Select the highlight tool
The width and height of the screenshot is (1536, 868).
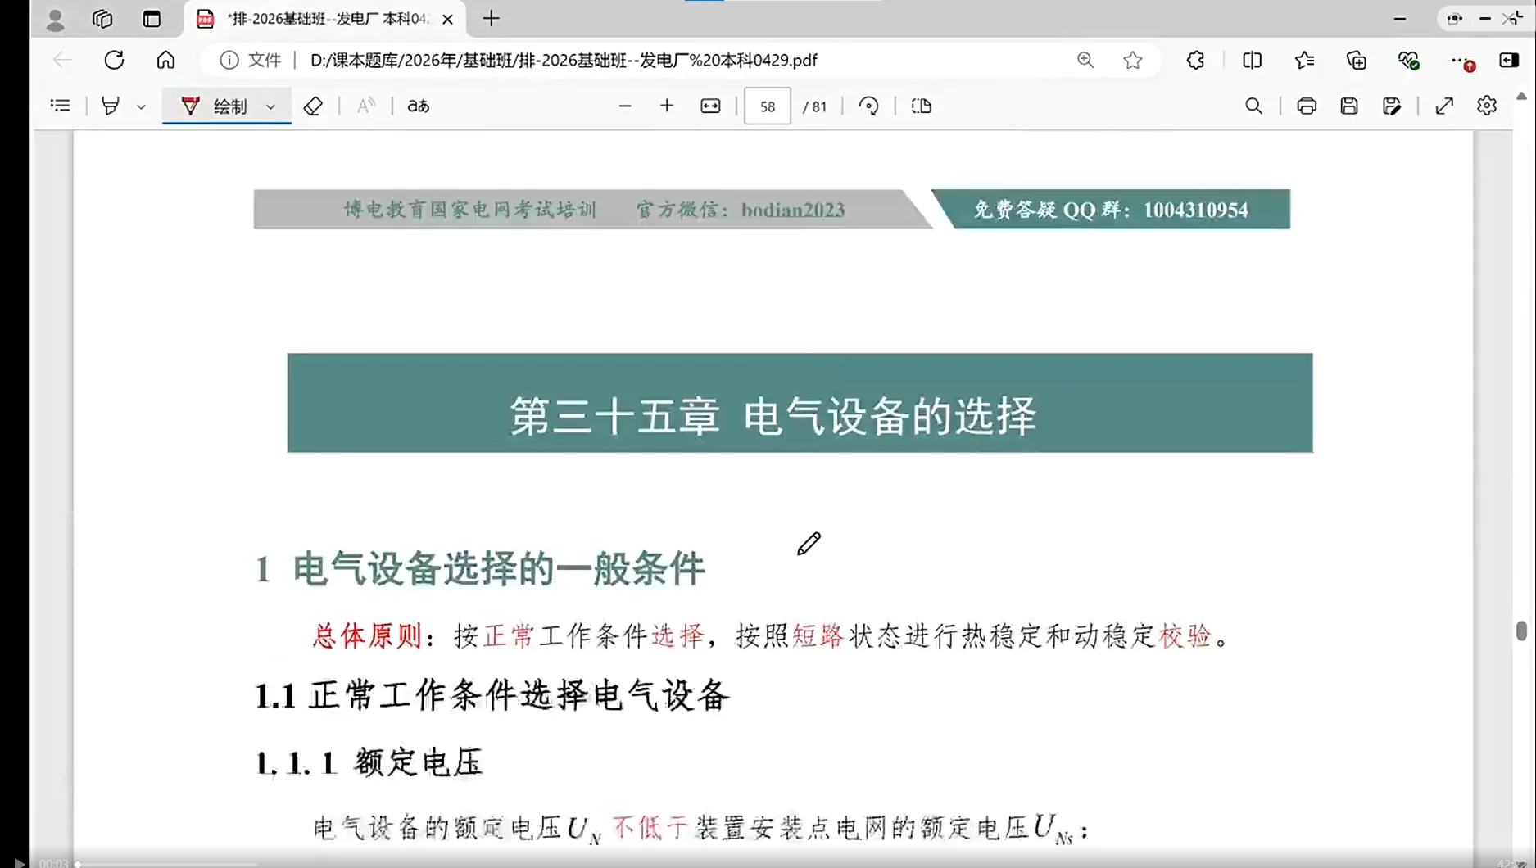[x=111, y=106]
